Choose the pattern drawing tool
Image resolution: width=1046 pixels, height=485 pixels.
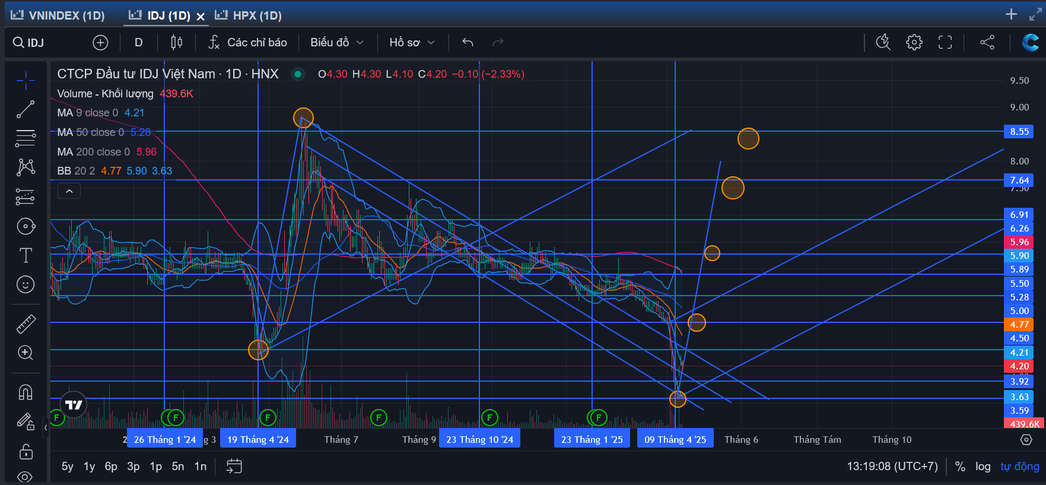[x=26, y=167]
